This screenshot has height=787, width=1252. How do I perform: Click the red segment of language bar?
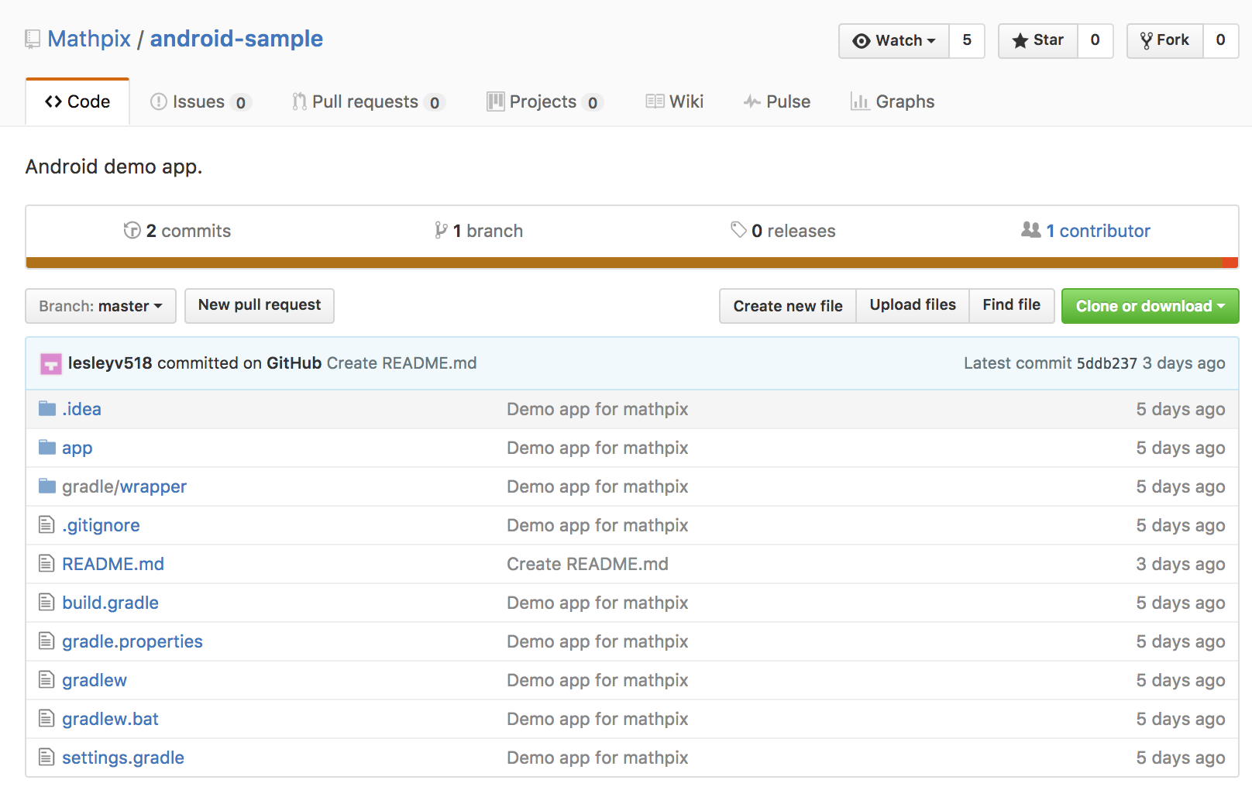point(1230,263)
